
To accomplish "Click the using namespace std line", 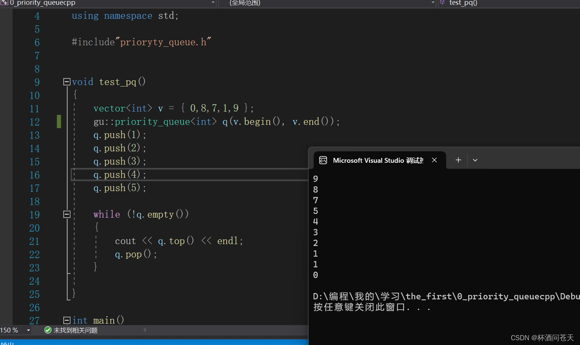I will 125,16.
